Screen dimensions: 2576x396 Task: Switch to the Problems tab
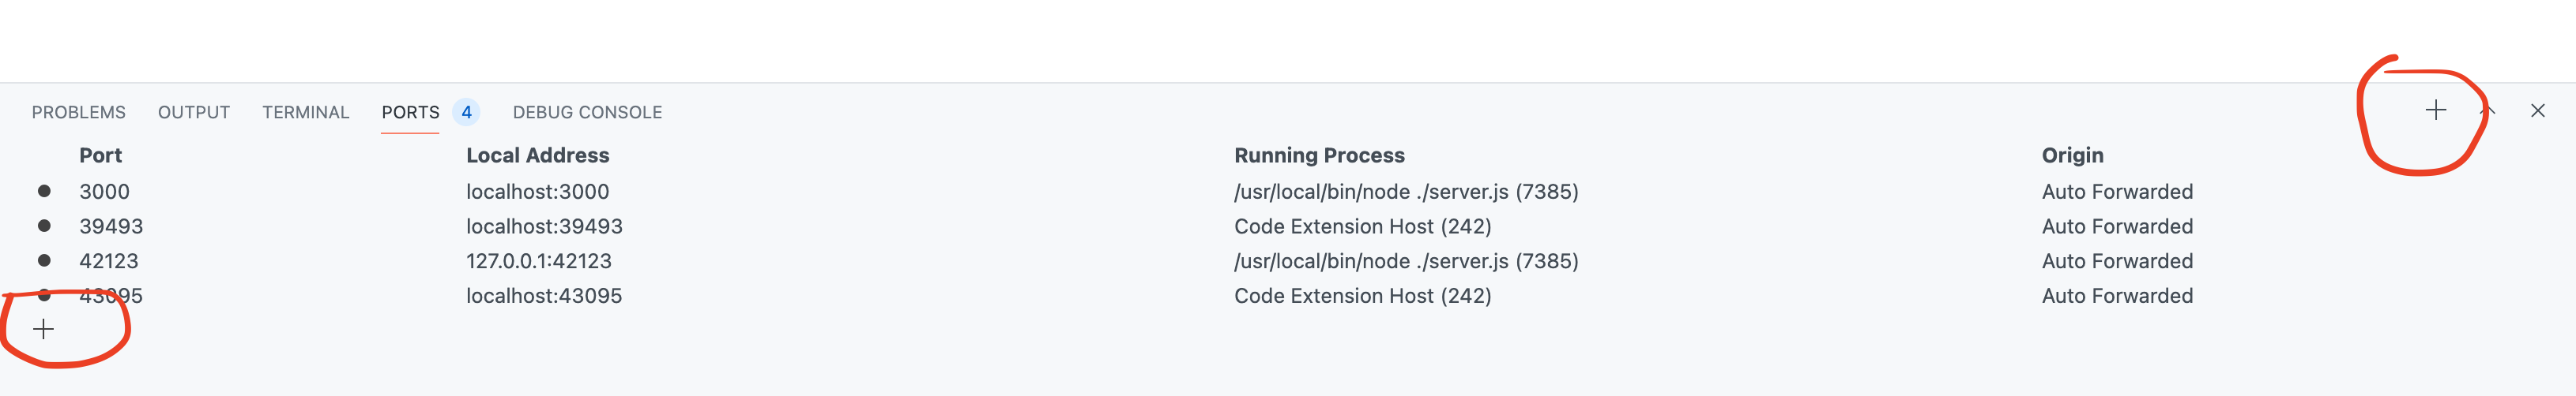79,113
